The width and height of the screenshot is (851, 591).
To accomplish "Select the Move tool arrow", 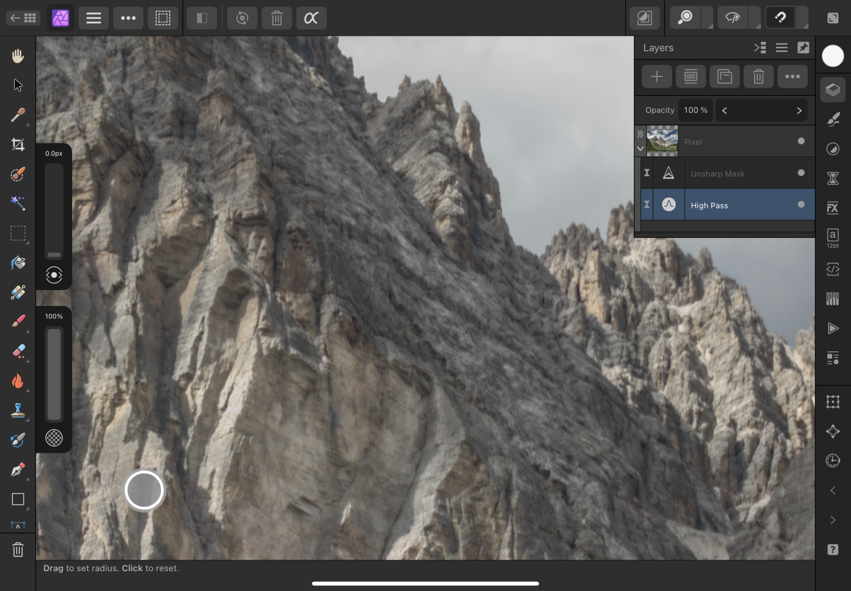I will [x=18, y=85].
